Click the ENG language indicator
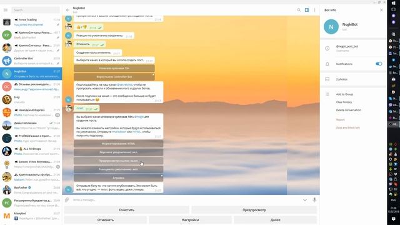This screenshot has width=400, height=225. click(x=393, y=200)
